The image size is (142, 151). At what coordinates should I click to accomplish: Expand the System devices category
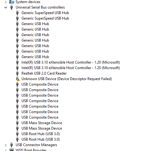coord(6,2)
